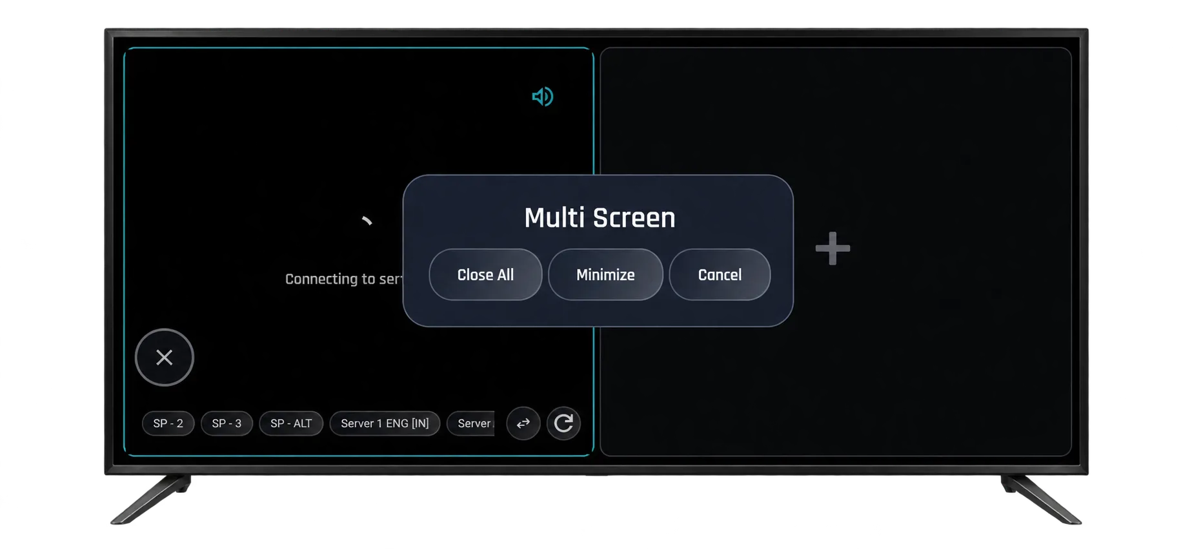This screenshot has width=1192, height=549.
Task: Close the left screen with X icon
Action: (x=165, y=357)
